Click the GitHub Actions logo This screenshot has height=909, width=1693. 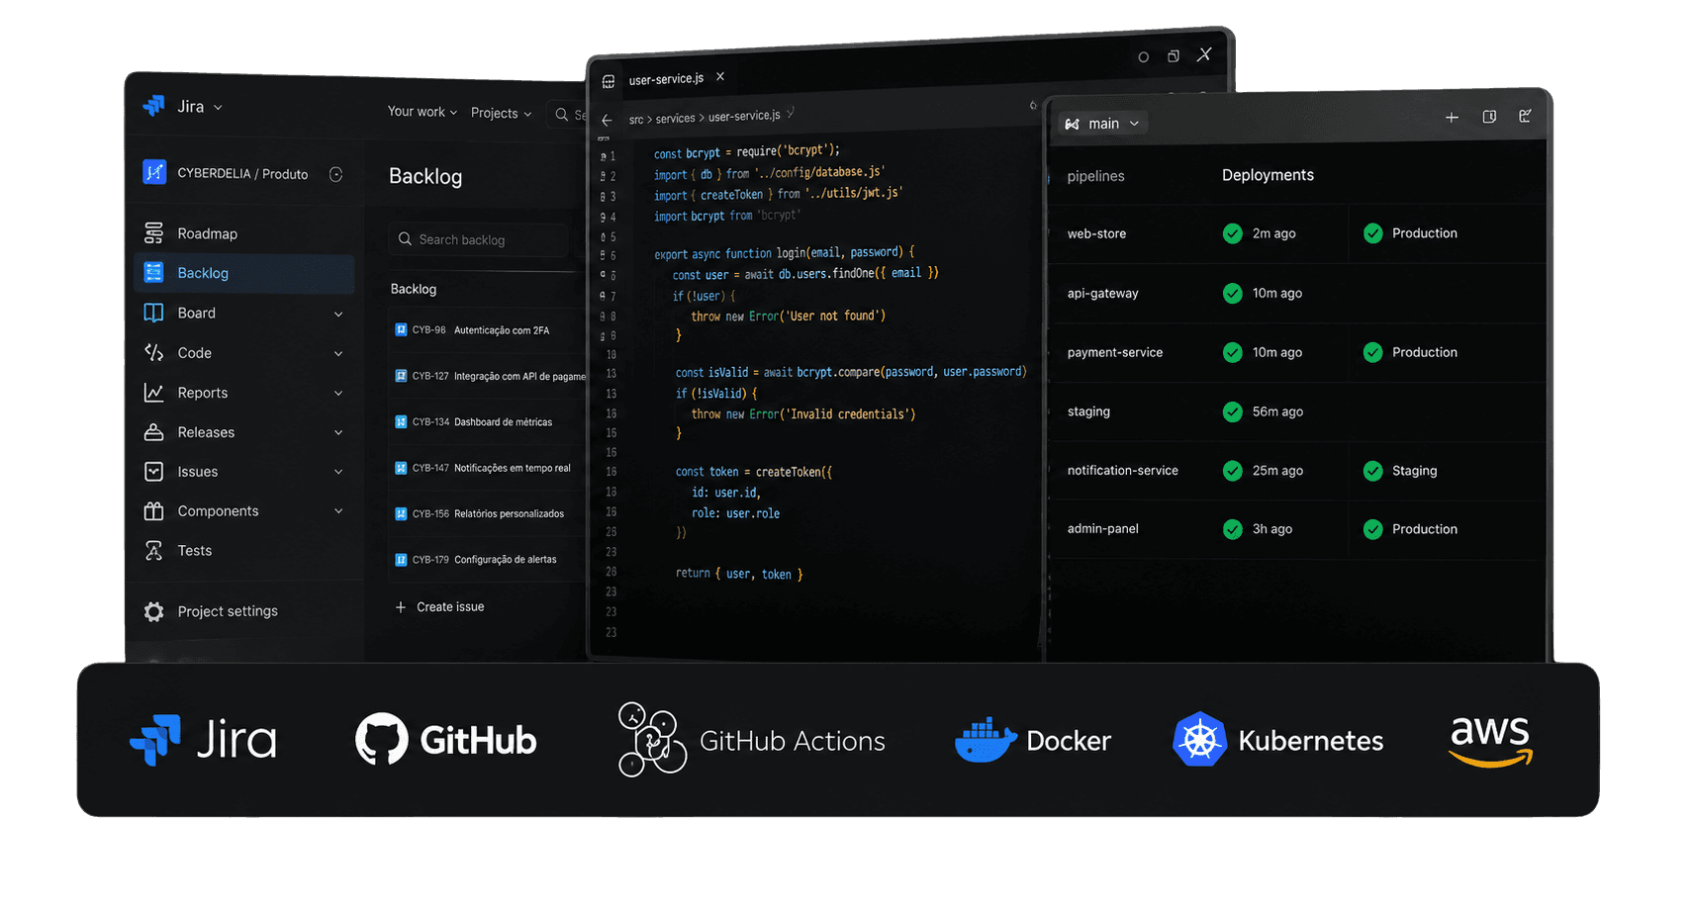click(751, 740)
